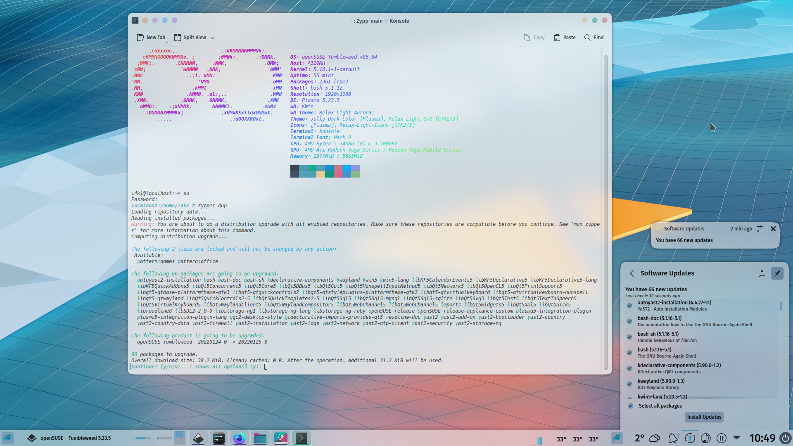Open the power/session button
This screenshot has width=793, height=446.
pos(785,438)
